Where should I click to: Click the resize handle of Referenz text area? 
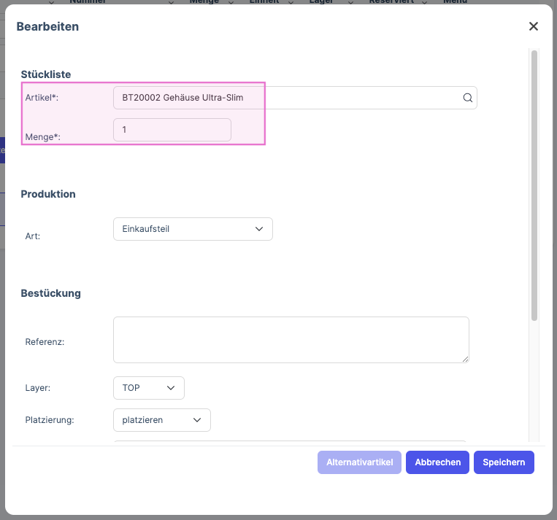[x=464, y=358]
